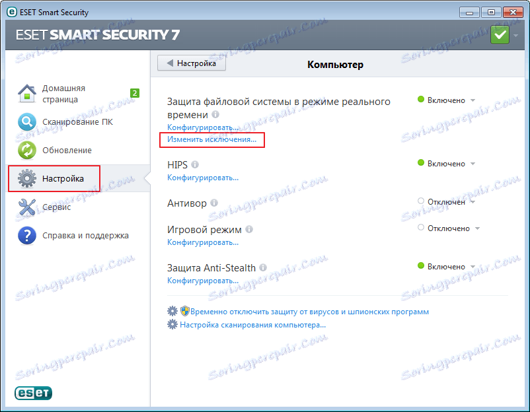Click the home house icon

tap(26, 93)
